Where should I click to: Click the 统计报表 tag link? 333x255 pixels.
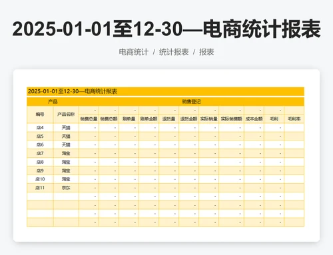pyautogui.click(x=174, y=52)
